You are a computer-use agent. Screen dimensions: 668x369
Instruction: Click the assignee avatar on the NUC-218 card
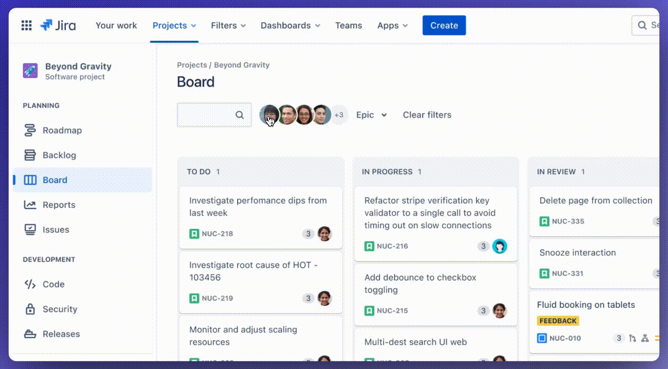[x=324, y=233]
